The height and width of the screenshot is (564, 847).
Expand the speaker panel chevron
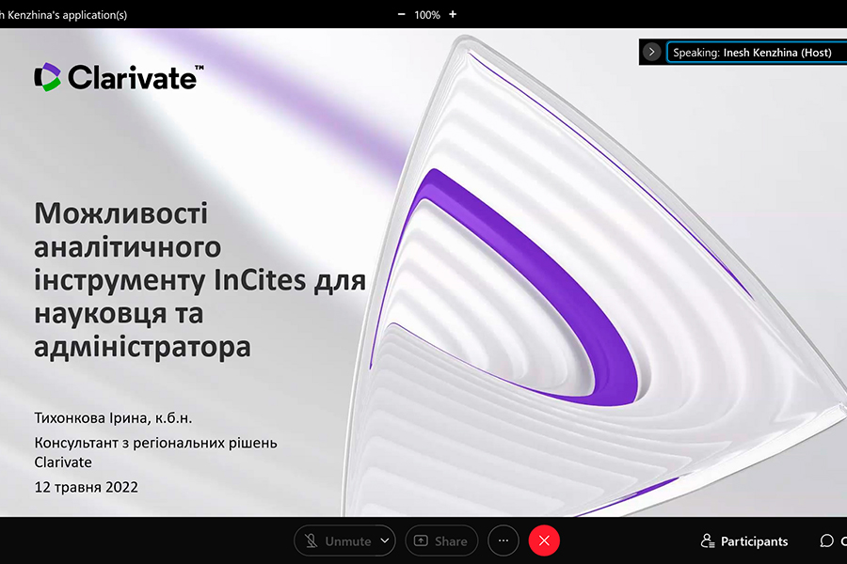651,53
